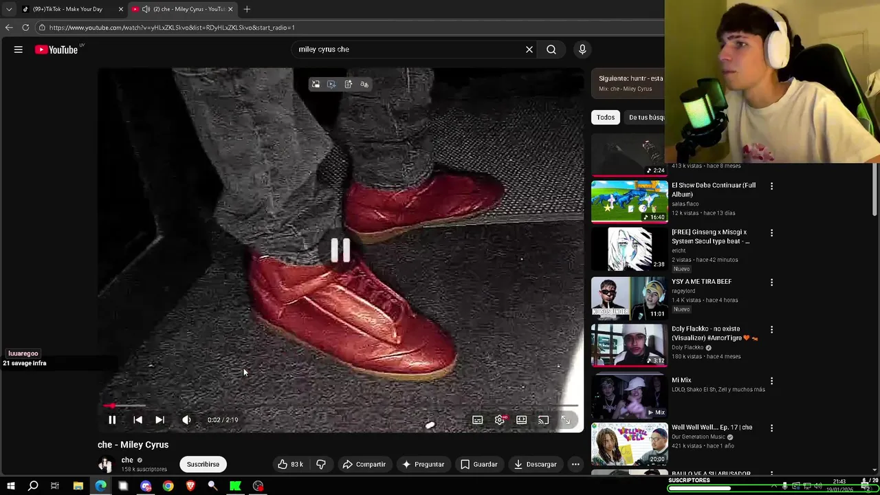Open a new browser tab
This screenshot has width=880, height=495.
point(247,9)
